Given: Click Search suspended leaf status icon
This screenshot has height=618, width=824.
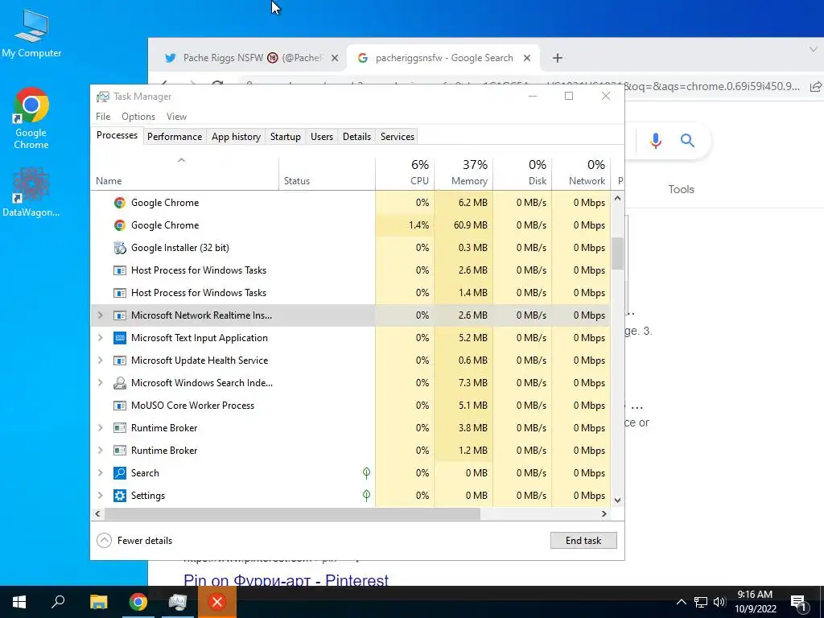Looking at the screenshot, I should point(366,473).
